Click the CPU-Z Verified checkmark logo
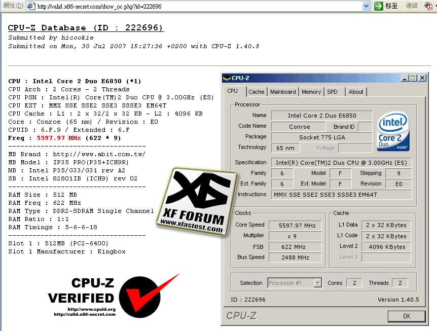 (149, 296)
